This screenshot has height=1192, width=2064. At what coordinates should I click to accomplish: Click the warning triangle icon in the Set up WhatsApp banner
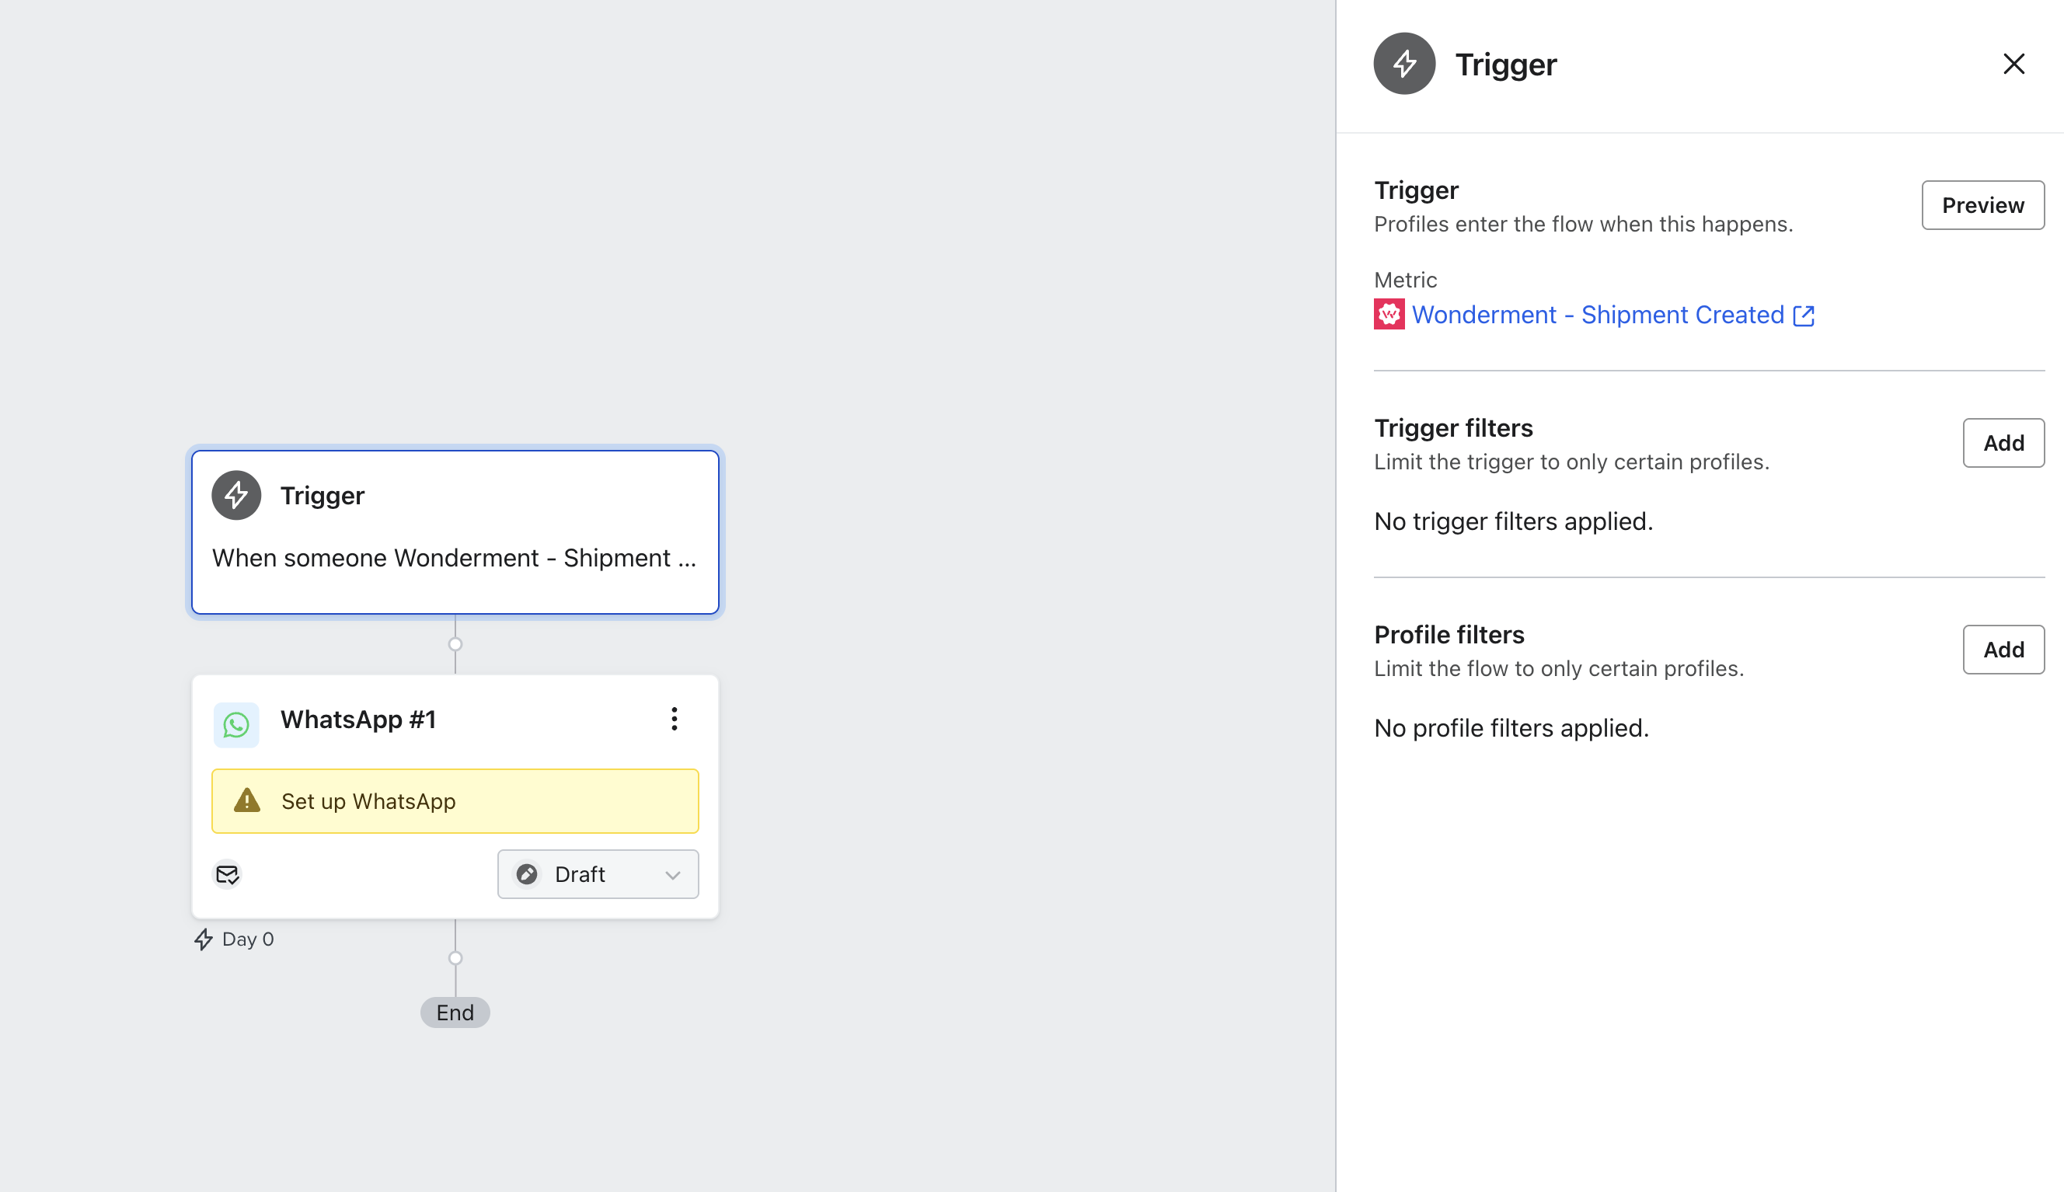[x=246, y=800]
